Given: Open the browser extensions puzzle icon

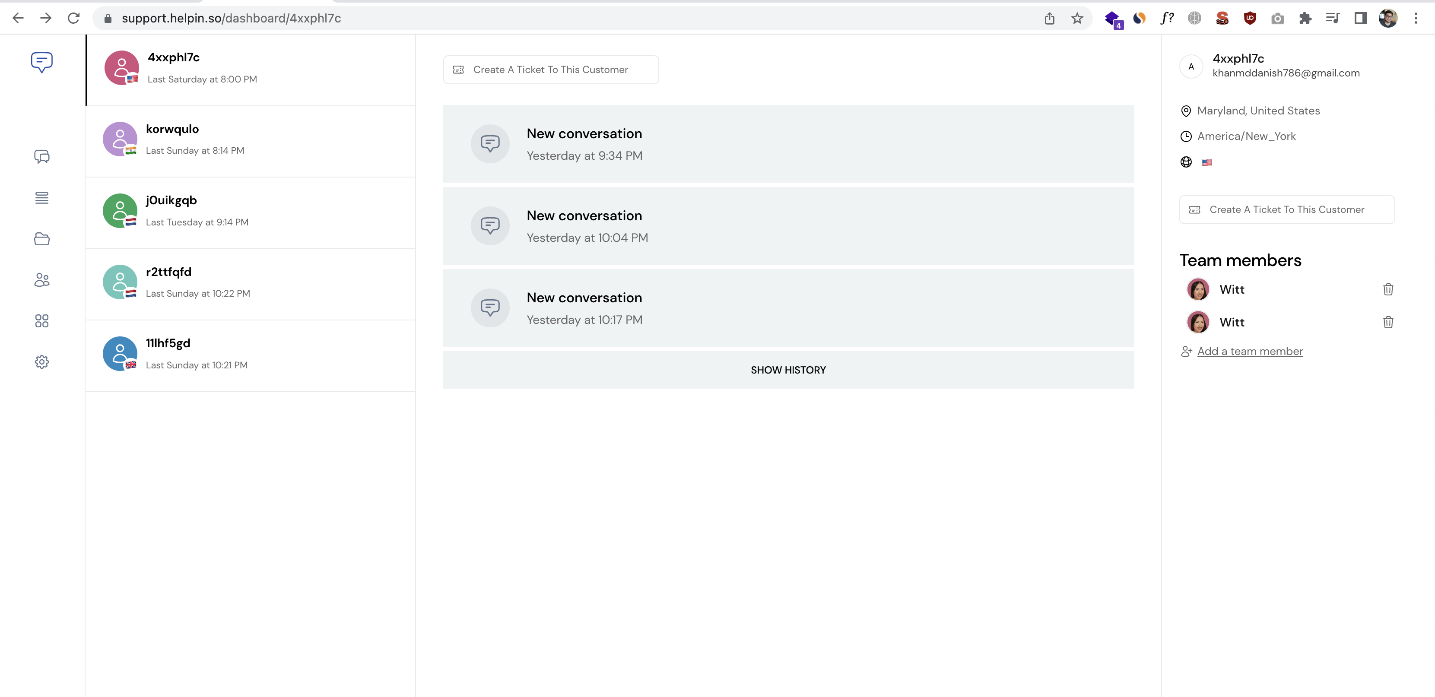Looking at the screenshot, I should click(1305, 19).
